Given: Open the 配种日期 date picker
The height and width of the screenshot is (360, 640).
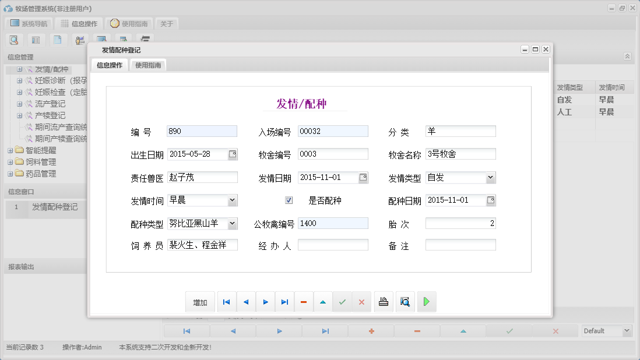Looking at the screenshot, I should 490,200.
